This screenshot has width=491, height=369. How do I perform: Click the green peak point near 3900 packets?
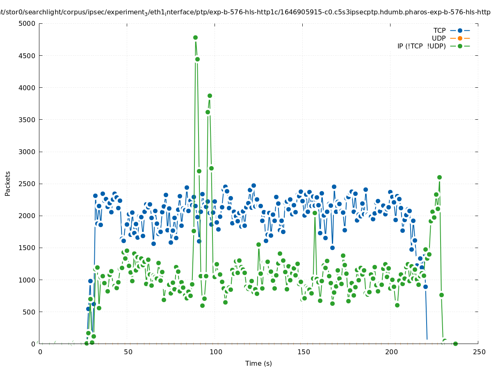[210, 96]
